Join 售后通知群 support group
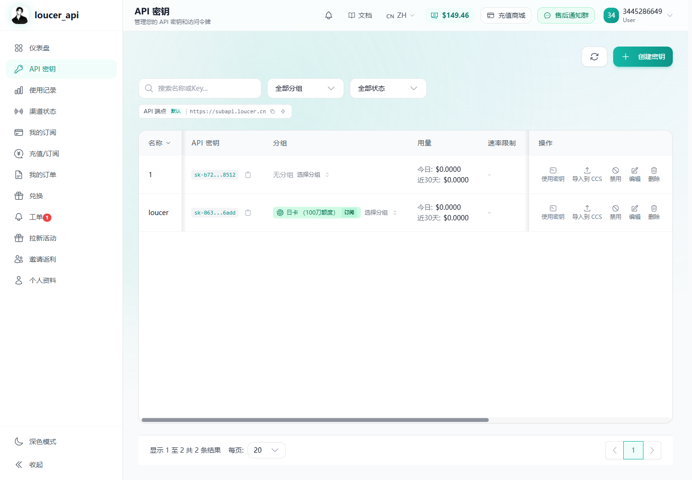Screen dimensions: 692x480 [x=566, y=15]
